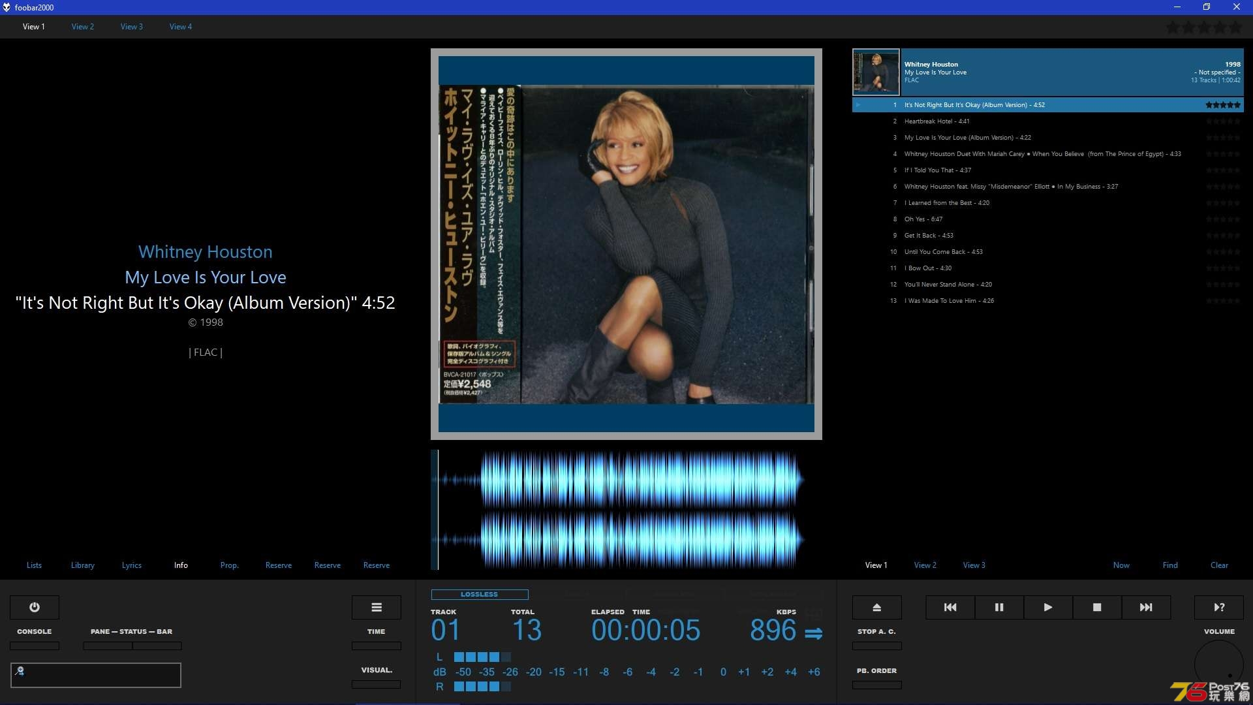Switch to View 2 top tab
The height and width of the screenshot is (705, 1253).
pyautogui.click(x=83, y=27)
